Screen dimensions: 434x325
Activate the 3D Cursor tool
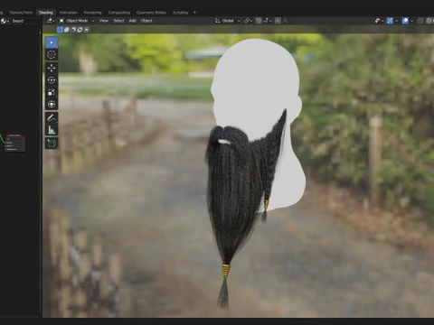point(52,55)
